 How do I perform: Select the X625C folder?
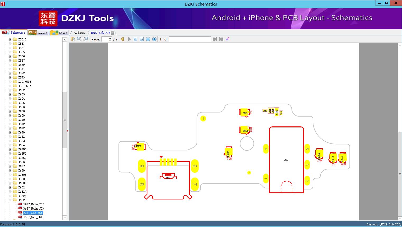point(22,154)
